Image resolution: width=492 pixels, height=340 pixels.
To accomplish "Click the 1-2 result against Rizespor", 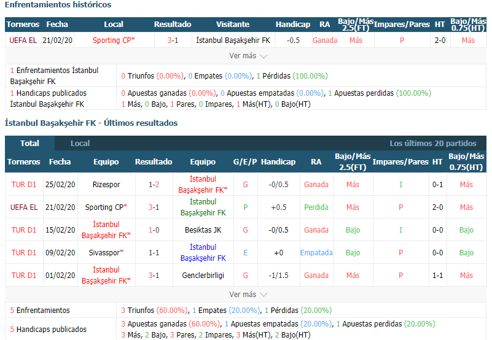I will click(x=154, y=185).
